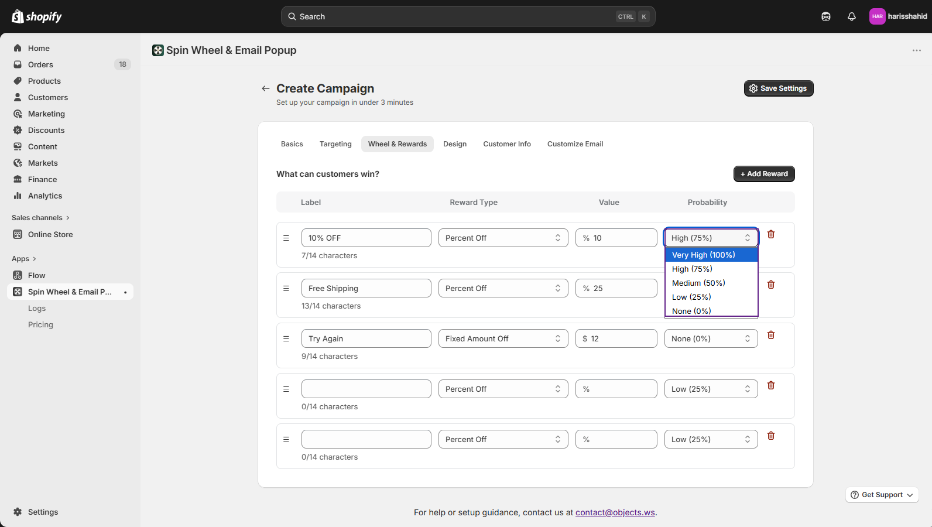Open the contact@objects.ws email link
The width and height of the screenshot is (932, 527).
tap(615, 512)
